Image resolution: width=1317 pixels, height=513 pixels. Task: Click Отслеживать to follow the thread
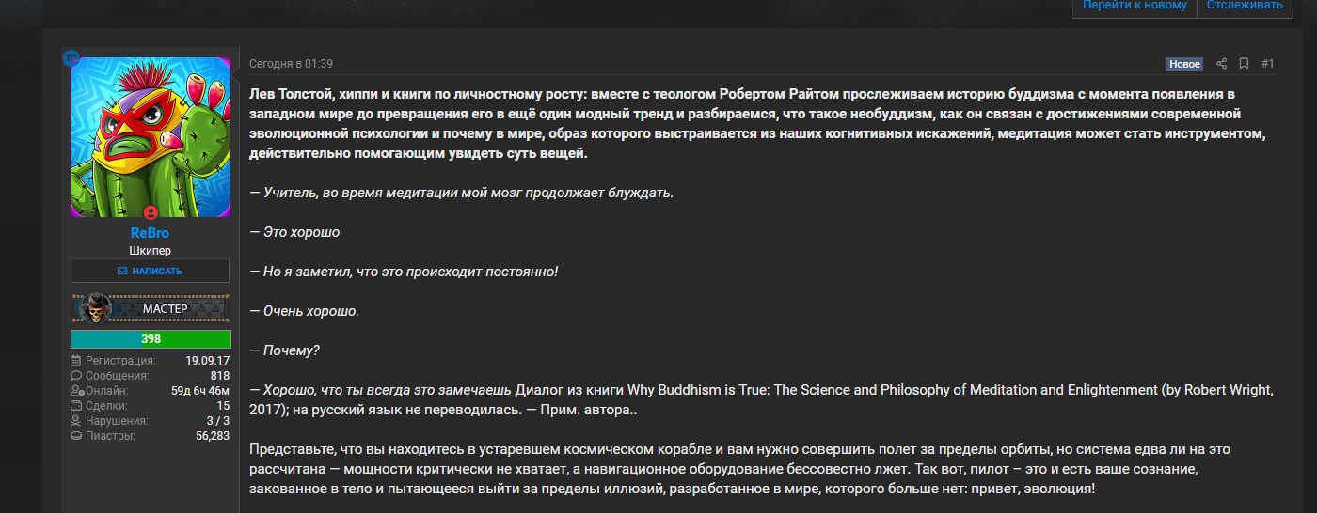click(x=1245, y=5)
